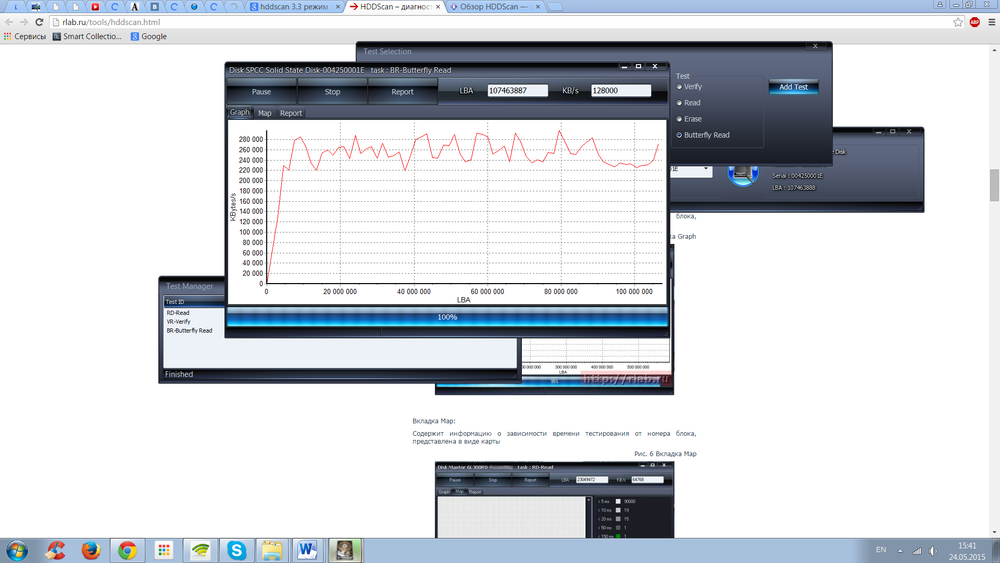The height and width of the screenshot is (563, 1000).
Task: Open Windows Explorer folder icon in taskbar
Action: (272, 550)
